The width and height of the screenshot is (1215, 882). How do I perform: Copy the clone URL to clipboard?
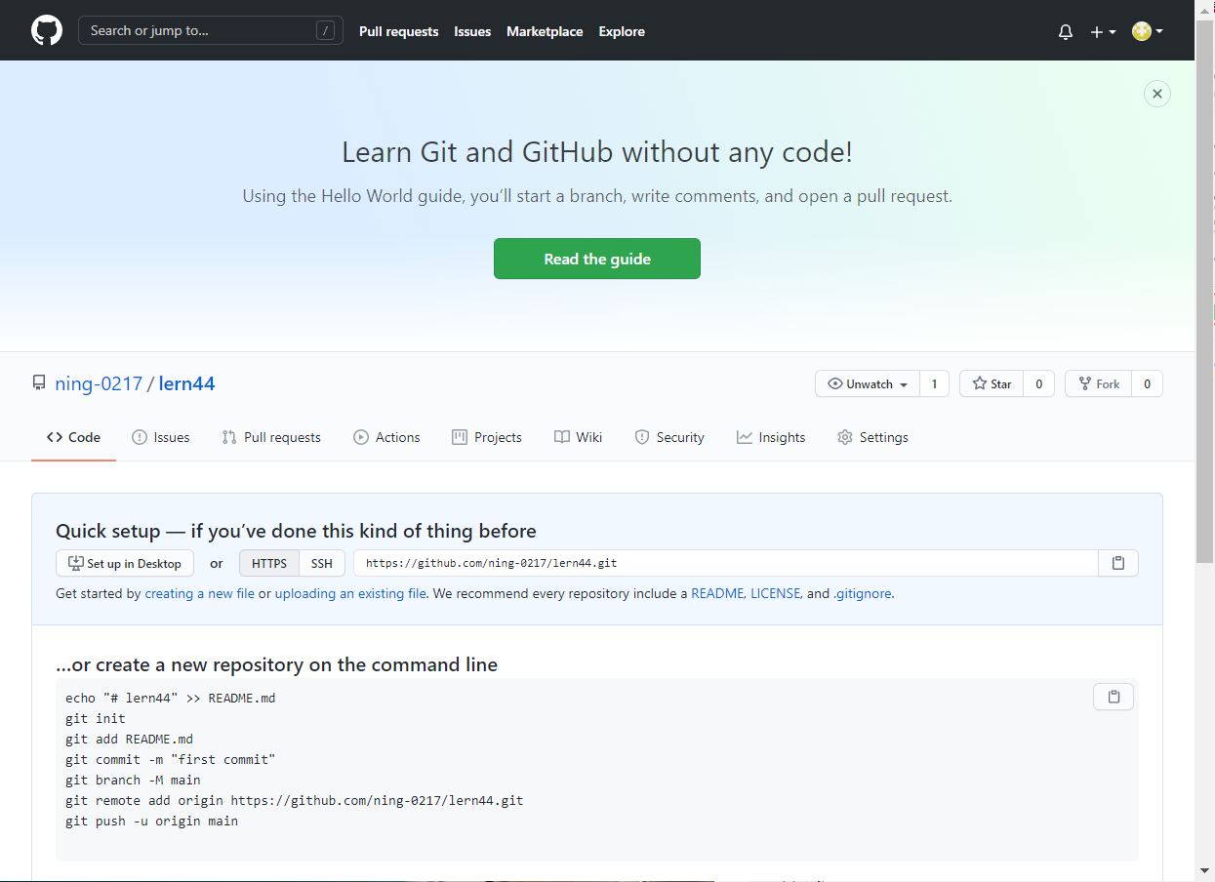(1118, 563)
